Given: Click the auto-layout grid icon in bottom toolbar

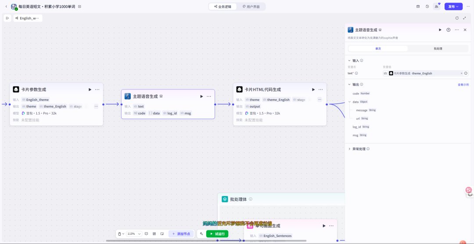Looking at the screenshot, I should (x=154, y=234).
